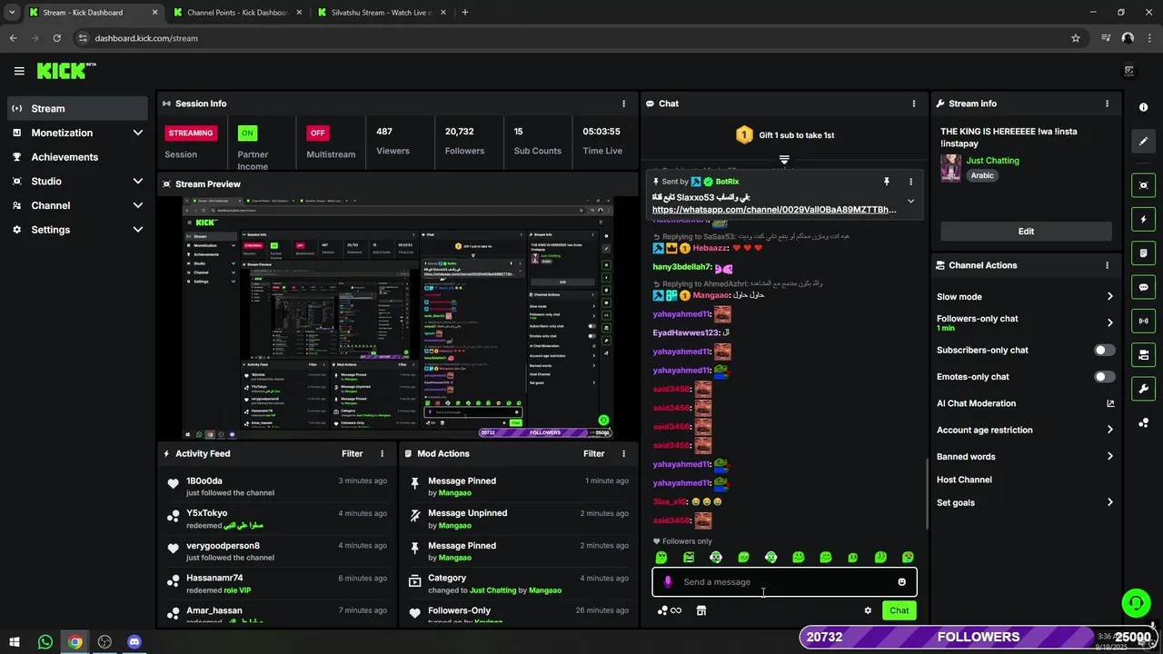Viewport: 1163px width, 654px height.
Task: Open the info icon in right sidebar
Action: 1143,107
